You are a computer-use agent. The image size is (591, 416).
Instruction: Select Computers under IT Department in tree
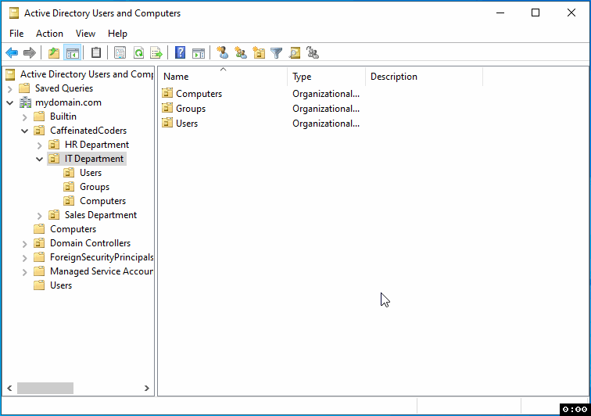[103, 201]
